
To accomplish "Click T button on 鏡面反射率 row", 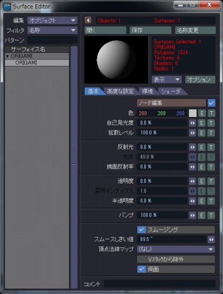I will click(x=211, y=167).
